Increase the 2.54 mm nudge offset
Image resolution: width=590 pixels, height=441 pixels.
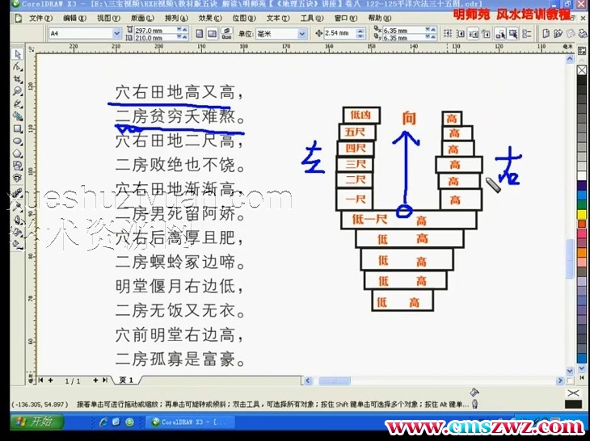coord(360,31)
